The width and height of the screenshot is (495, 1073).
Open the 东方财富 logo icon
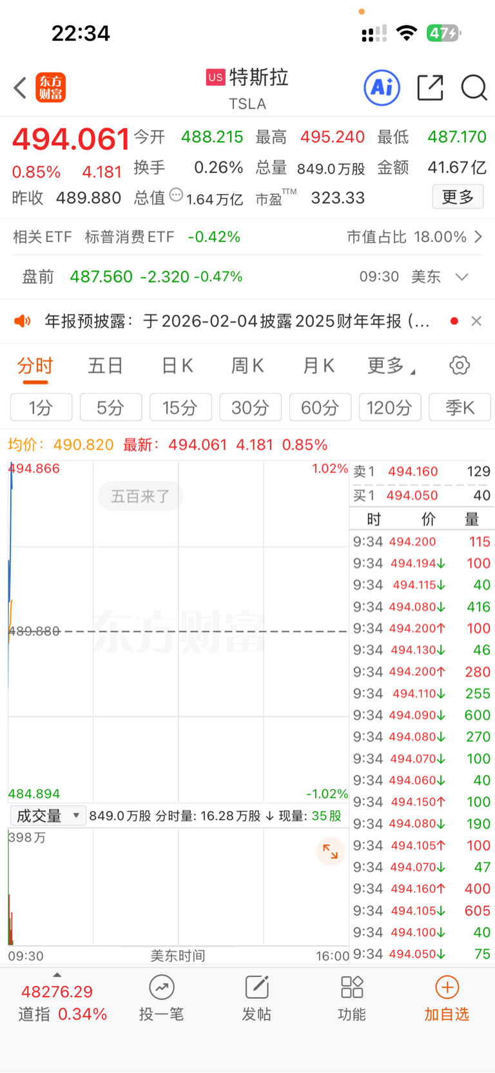click(50, 88)
